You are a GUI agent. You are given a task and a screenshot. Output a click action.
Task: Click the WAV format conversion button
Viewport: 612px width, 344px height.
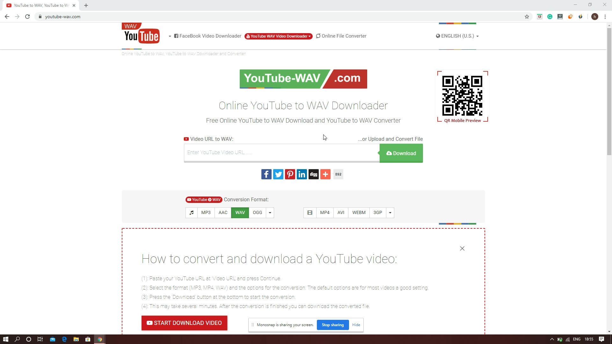pyautogui.click(x=240, y=212)
